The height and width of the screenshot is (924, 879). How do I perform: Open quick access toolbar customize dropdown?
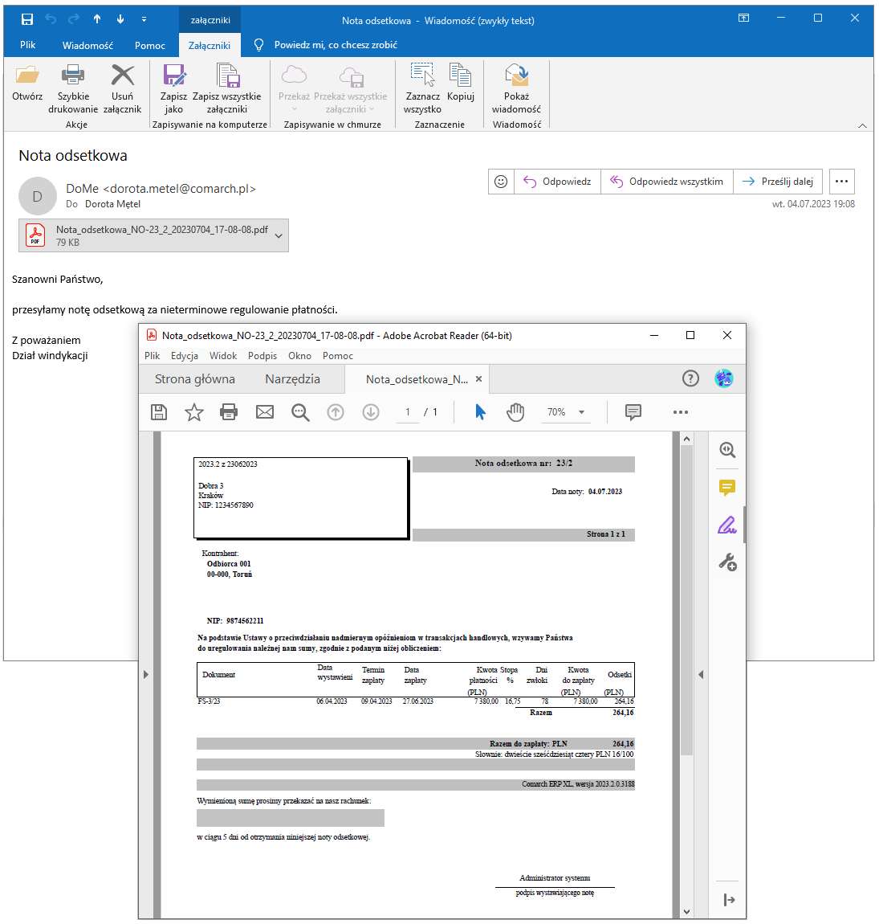[x=144, y=19]
